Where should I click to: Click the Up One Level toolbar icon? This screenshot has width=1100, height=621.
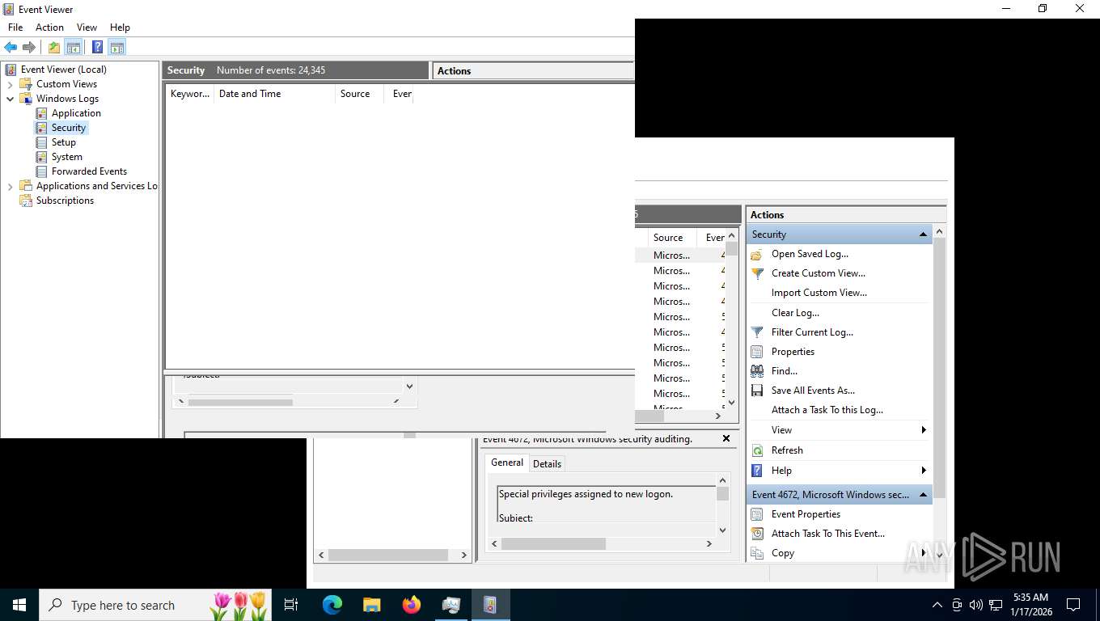[54, 47]
